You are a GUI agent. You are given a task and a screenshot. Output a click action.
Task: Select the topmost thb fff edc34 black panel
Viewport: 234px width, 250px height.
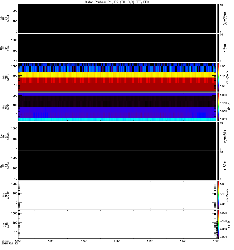117,18
